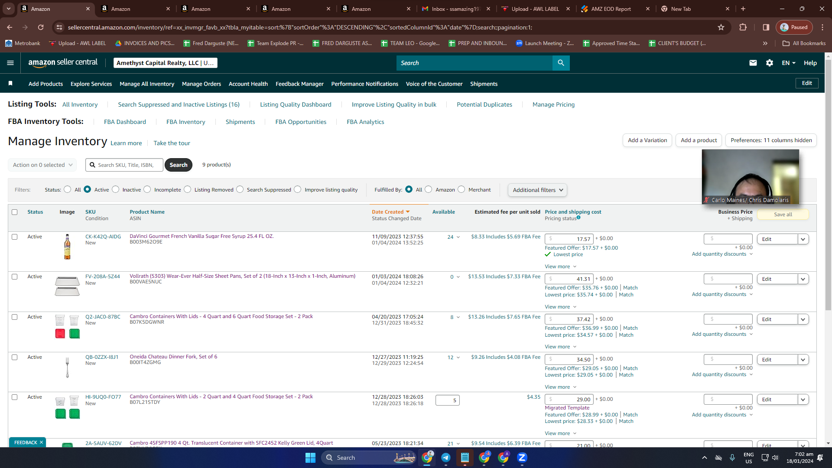
Task: Click the price field showing 17.57
Action: click(569, 239)
